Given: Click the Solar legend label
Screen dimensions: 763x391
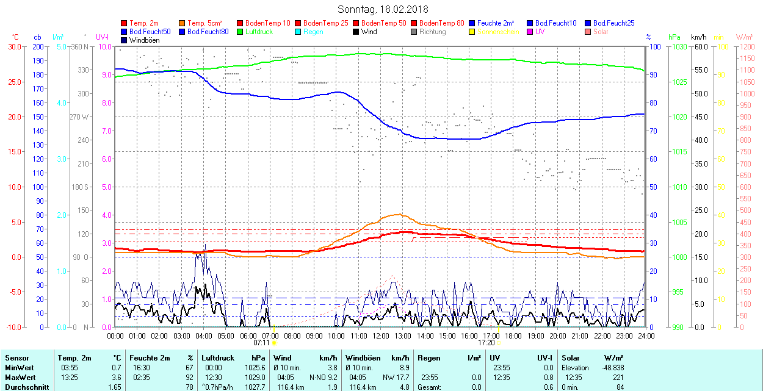Looking at the screenshot, I should pos(601,32).
